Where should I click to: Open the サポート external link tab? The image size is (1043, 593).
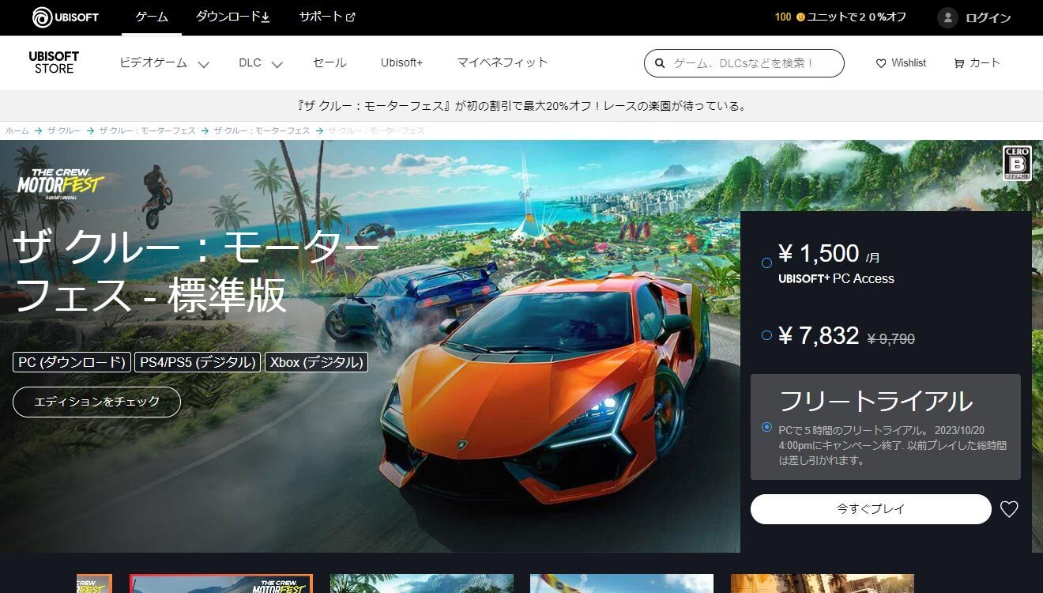tap(327, 17)
